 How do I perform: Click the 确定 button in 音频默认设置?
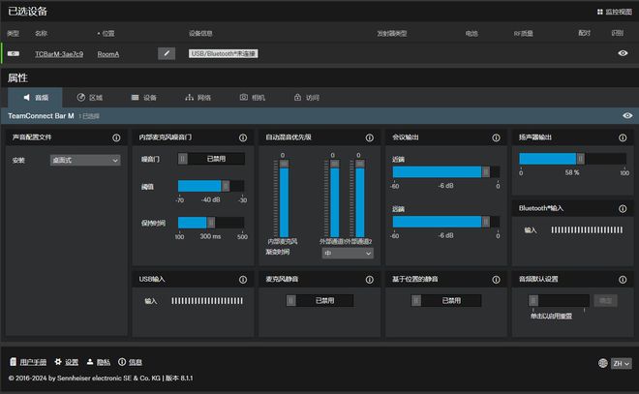605,301
